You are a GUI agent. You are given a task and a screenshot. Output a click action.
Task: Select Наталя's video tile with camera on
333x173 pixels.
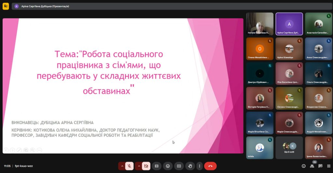[x=260, y=24]
